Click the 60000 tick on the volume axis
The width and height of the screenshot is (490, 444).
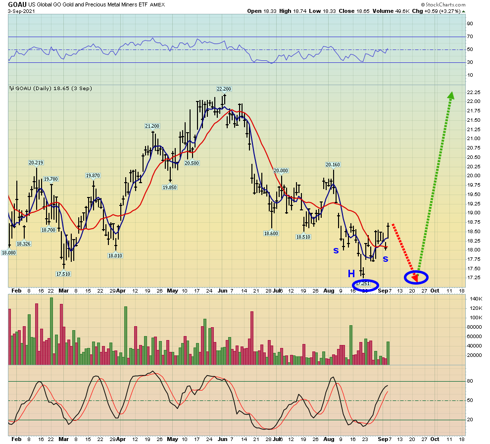pyautogui.click(x=474, y=337)
